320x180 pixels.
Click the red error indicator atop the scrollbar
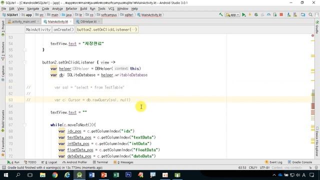[x=312, y=35]
